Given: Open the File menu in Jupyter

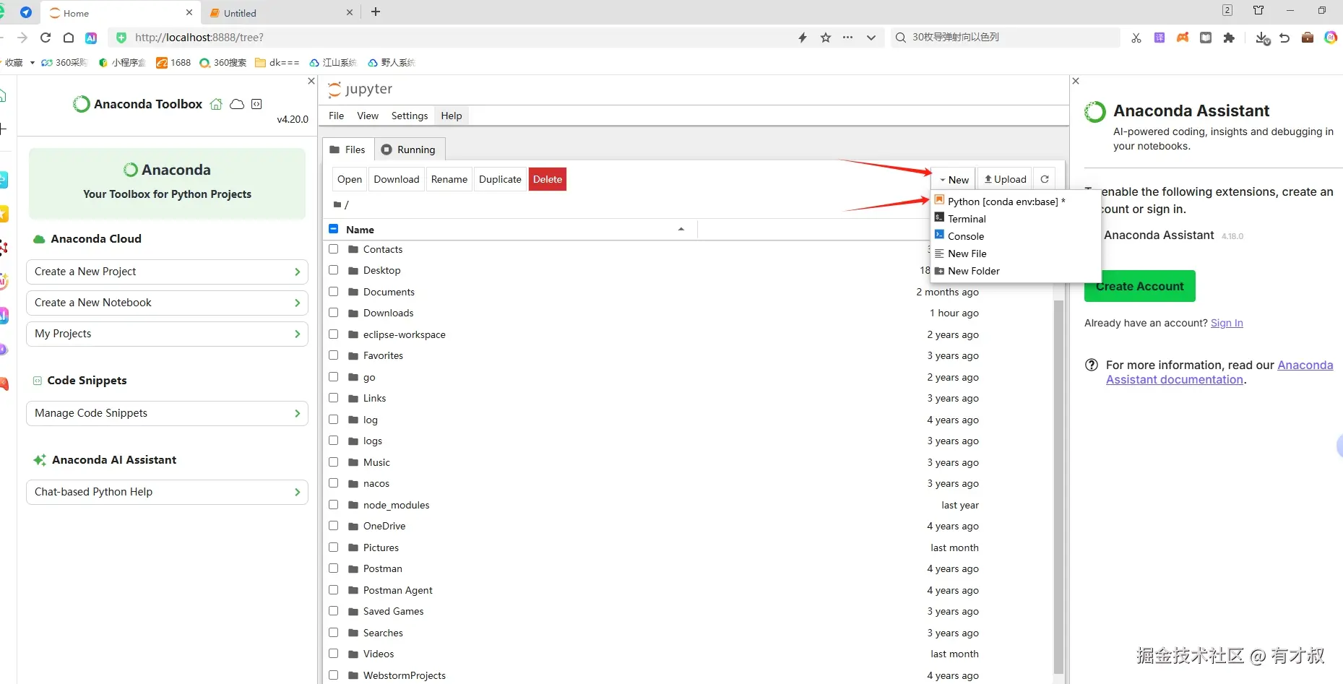Looking at the screenshot, I should 336,116.
